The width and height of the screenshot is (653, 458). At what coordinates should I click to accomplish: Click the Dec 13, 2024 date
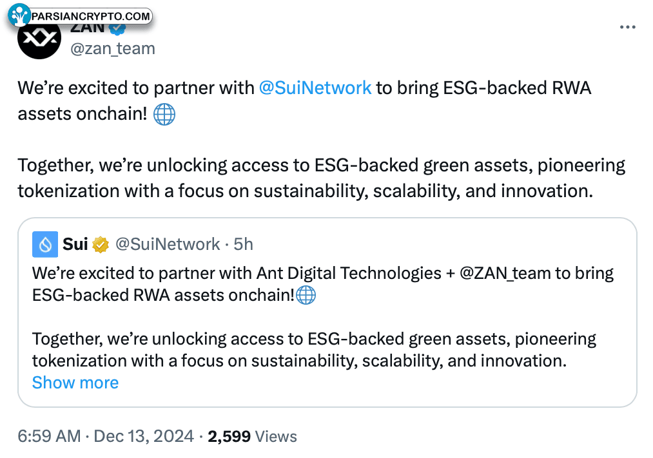[x=144, y=436]
